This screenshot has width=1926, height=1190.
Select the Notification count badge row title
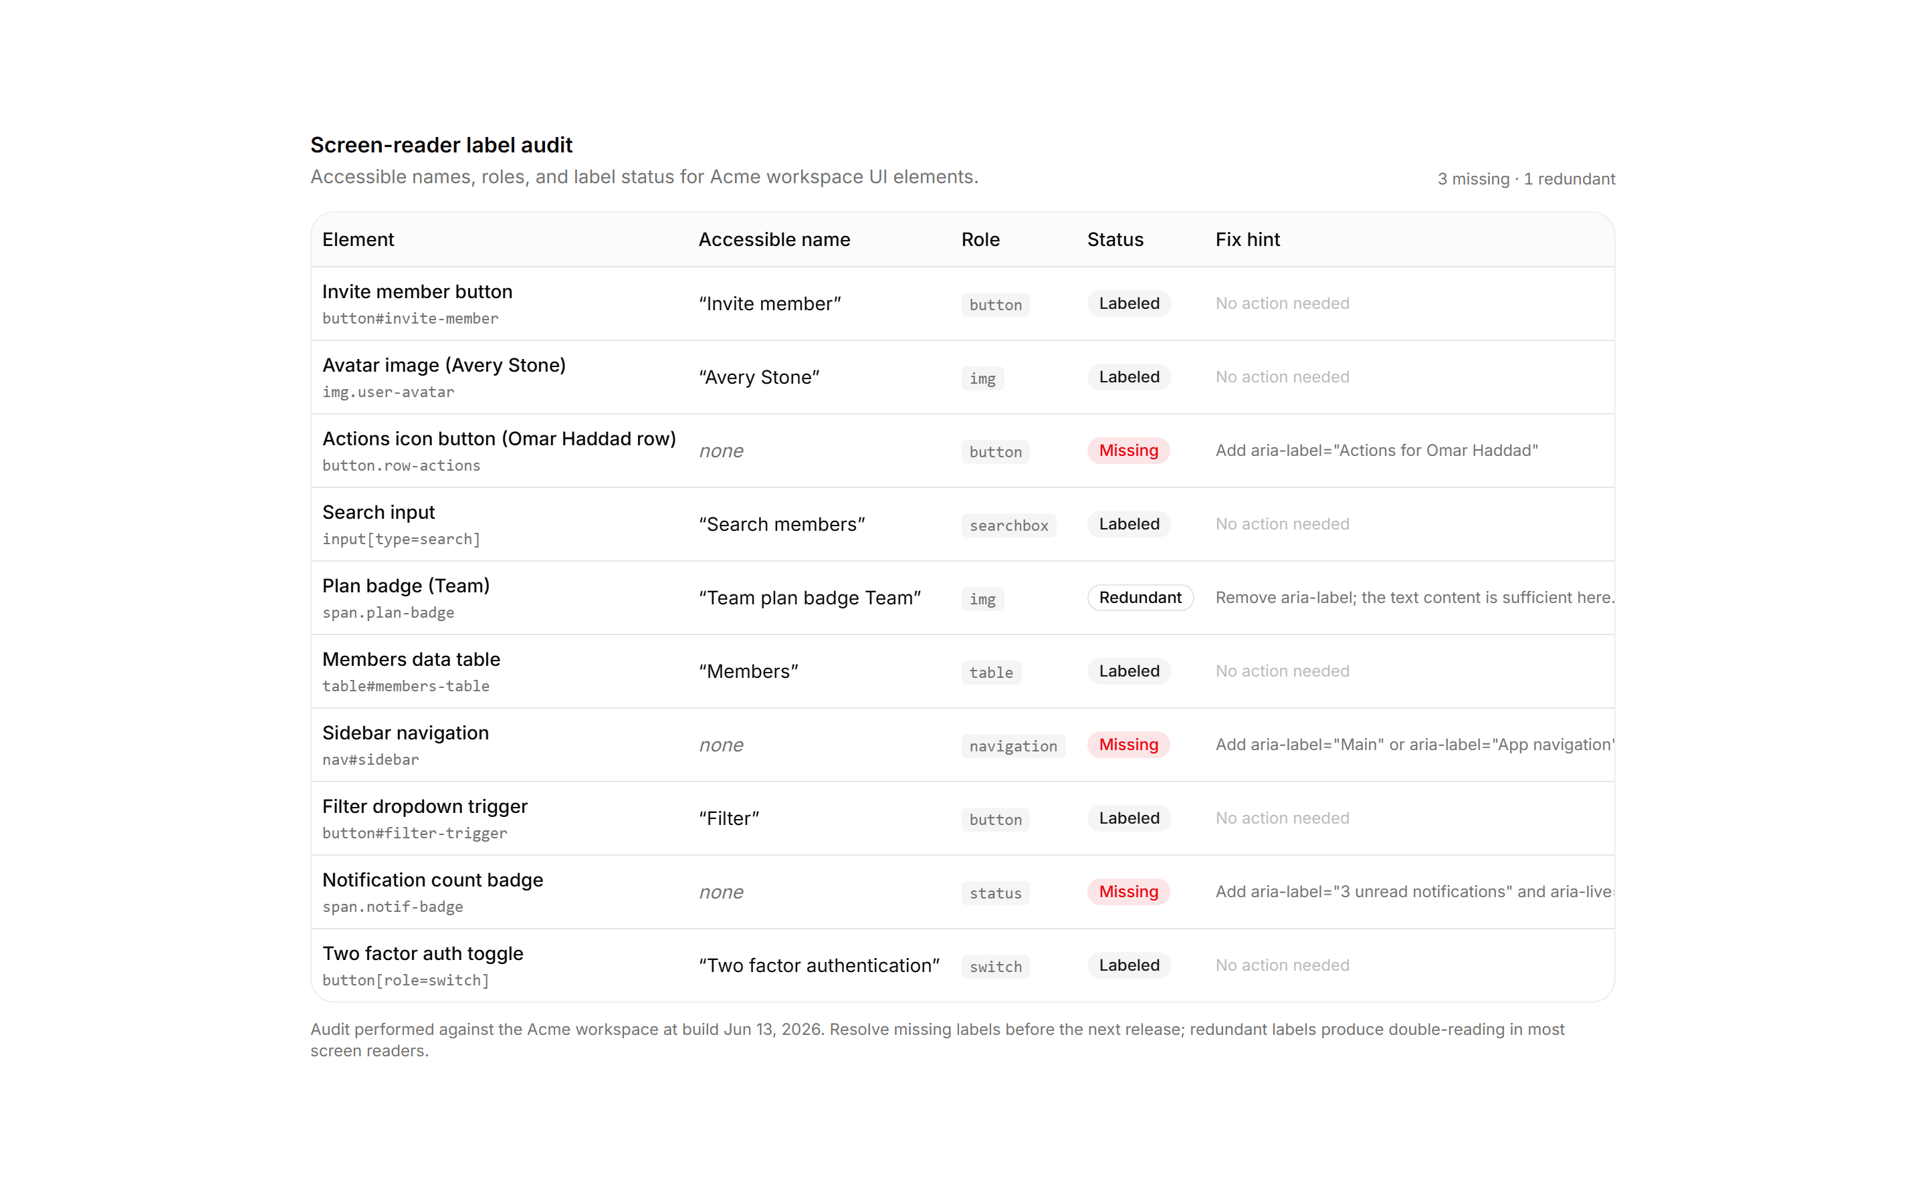coord(432,880)
